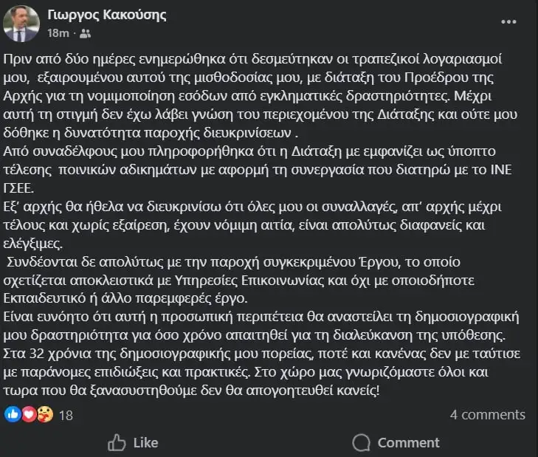Viewport: 538px width, 457px height.
Task: Click the speech bubble Comment icon
Action: tap(361, 442)
